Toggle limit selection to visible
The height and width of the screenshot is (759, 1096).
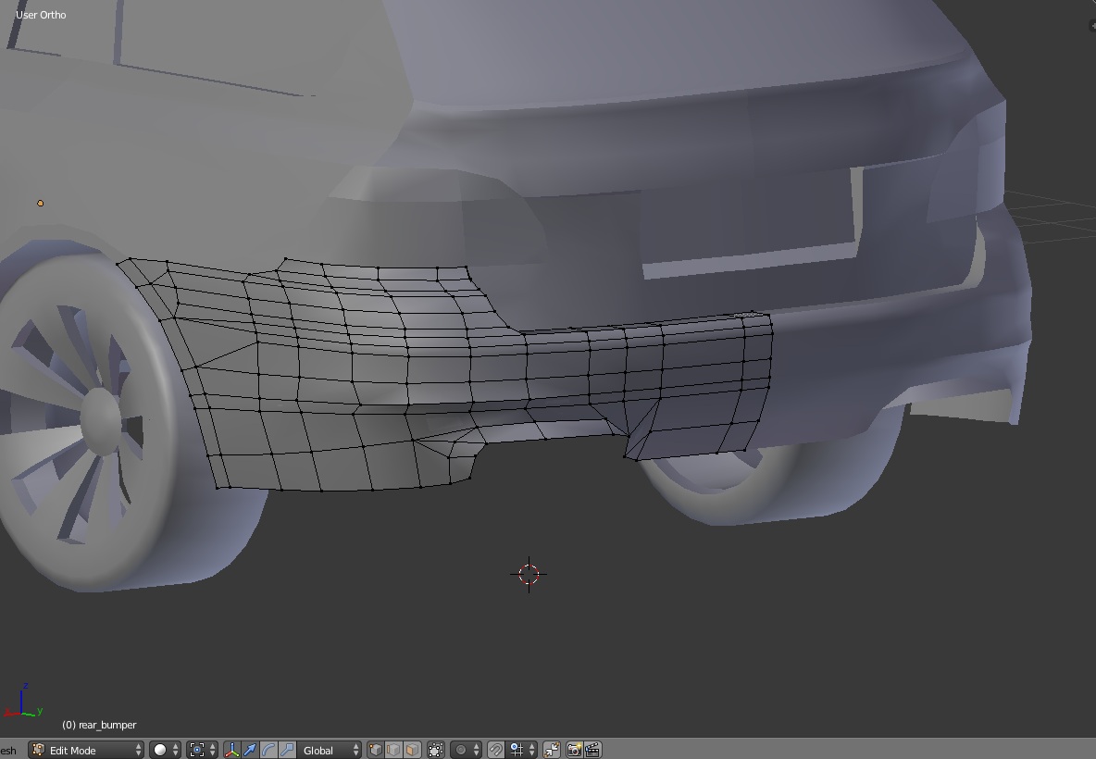(436, 750)
